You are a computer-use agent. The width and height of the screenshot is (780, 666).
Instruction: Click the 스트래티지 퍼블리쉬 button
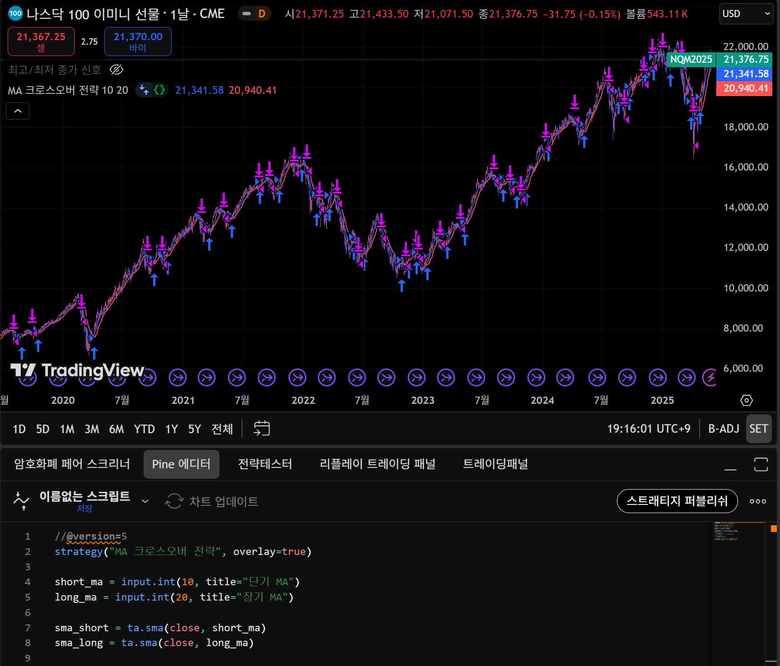pyautogui.click(x=677, y=501)
